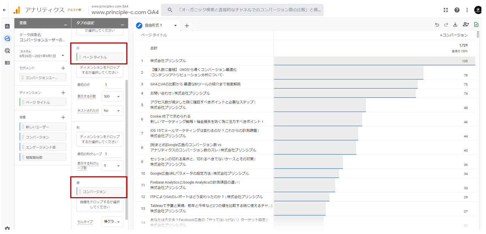486x234 pixels.
Task: Click the redo arrow icon
Action: point(446,25)
